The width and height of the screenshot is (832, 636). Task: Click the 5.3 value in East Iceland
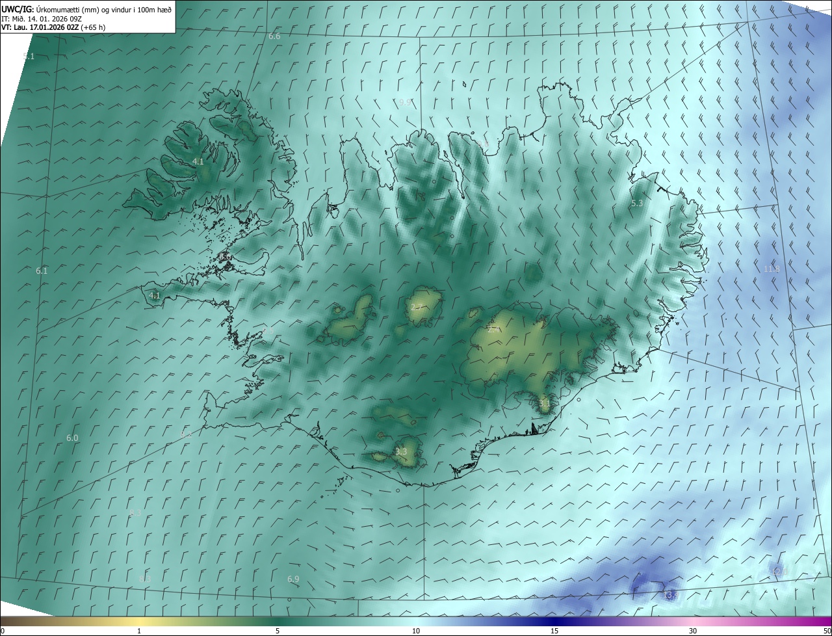tap(637, 203)
